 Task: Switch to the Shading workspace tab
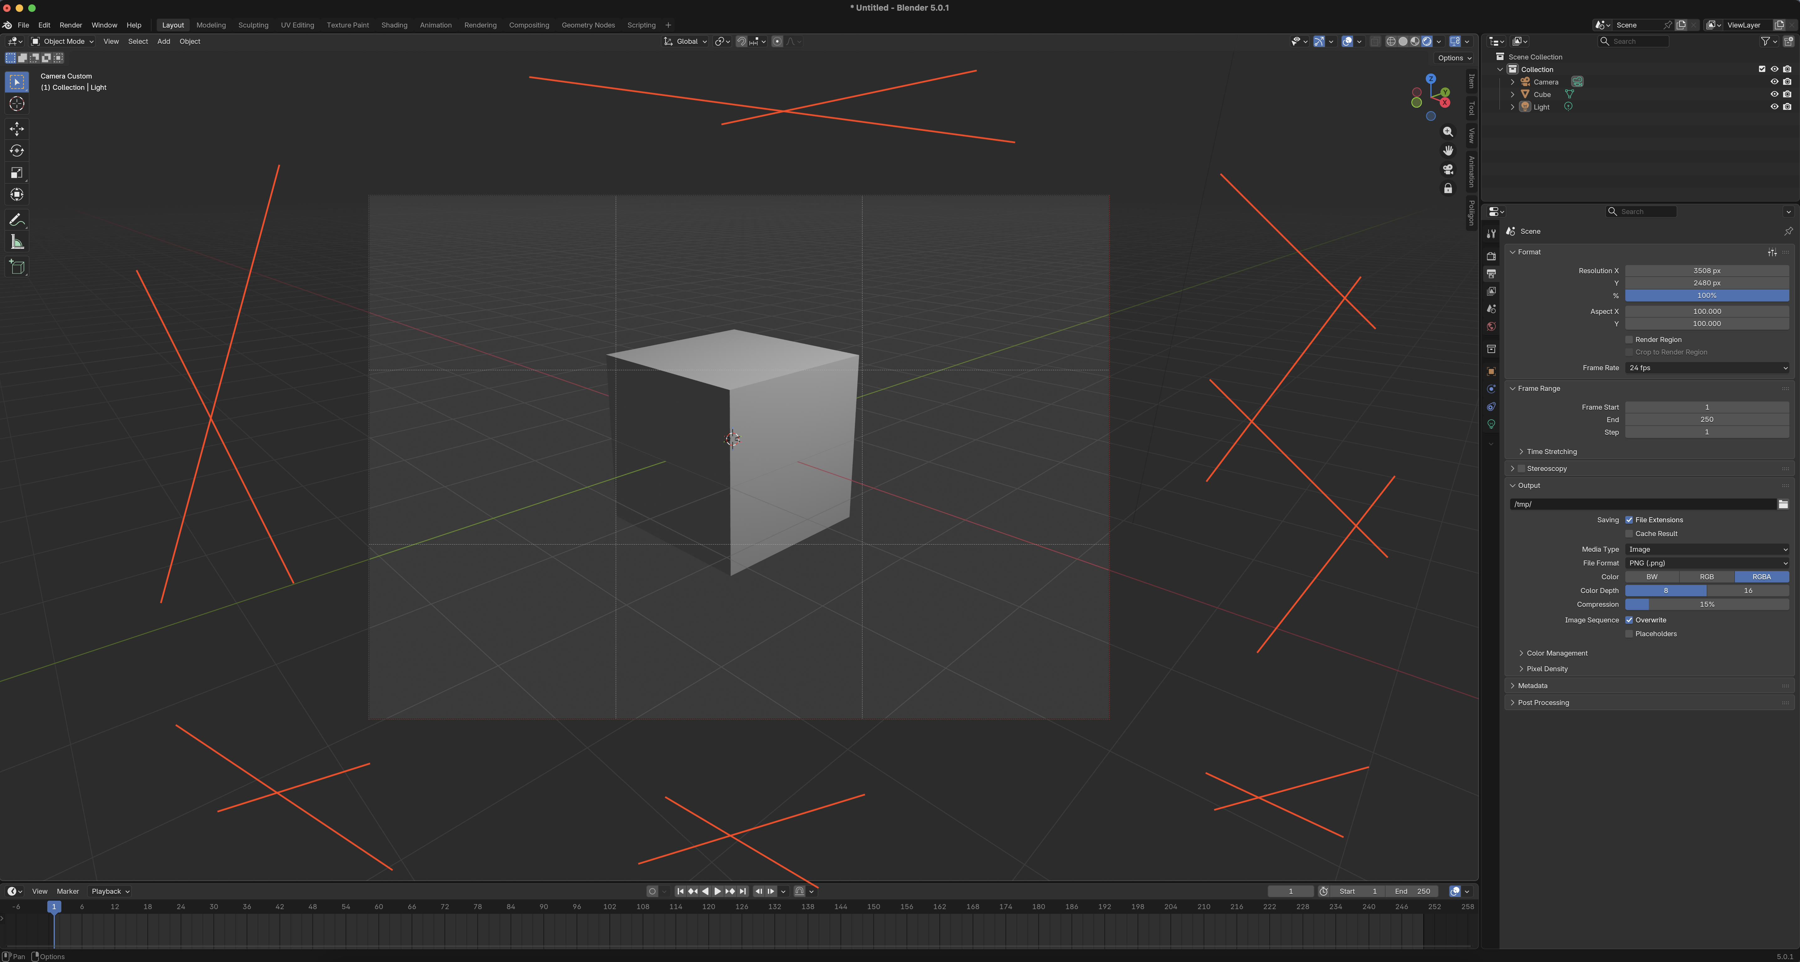[394, 25]
